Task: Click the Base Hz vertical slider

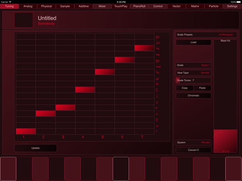Action: coord(225,96)
